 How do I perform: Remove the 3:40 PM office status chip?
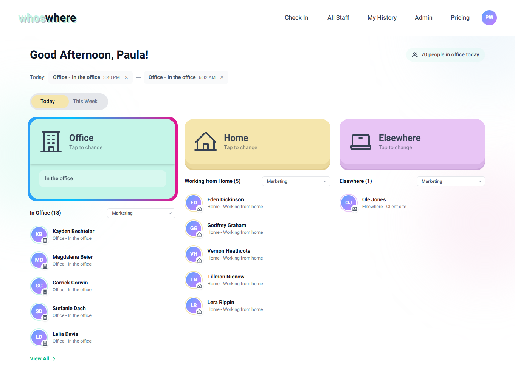(x=126, y=77)
